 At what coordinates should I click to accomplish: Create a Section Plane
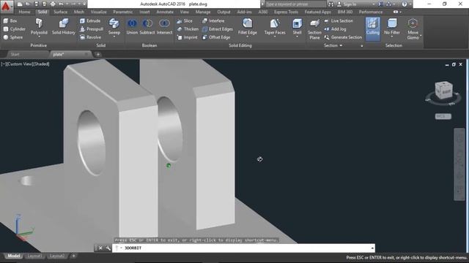[x=314, y=29]
